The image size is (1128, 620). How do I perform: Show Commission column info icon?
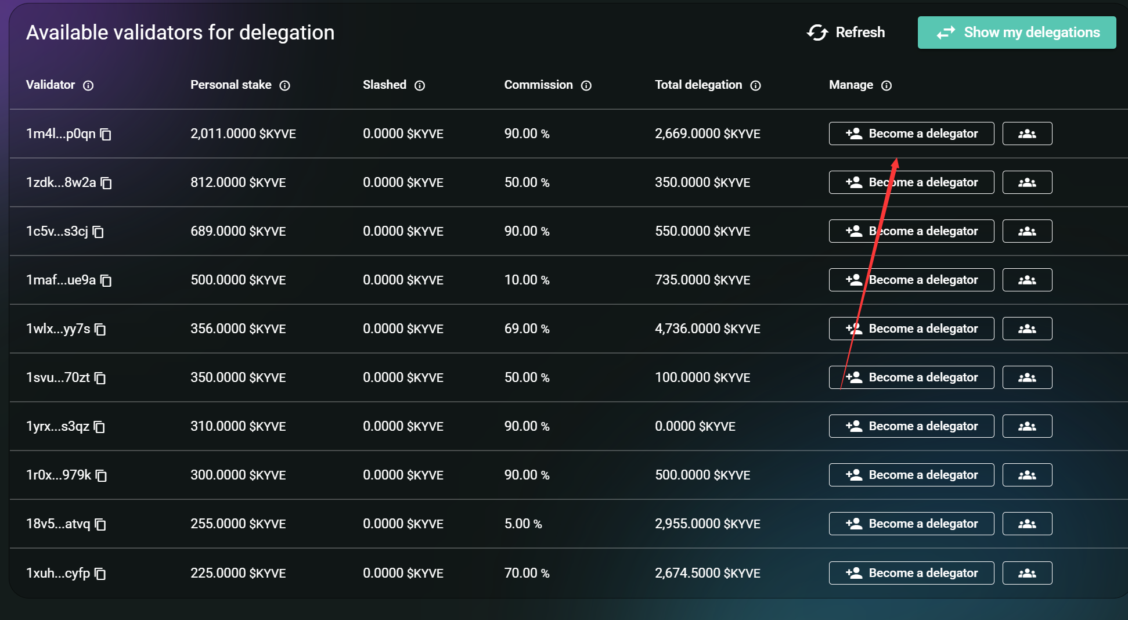(x=586, y=85)
